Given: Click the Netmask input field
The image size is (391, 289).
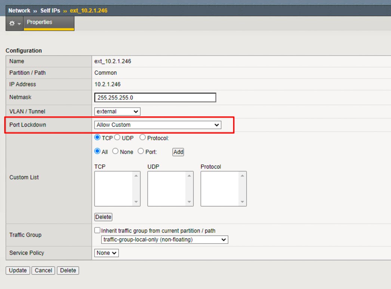Looking at the screenshot, I should coord(155,98).
